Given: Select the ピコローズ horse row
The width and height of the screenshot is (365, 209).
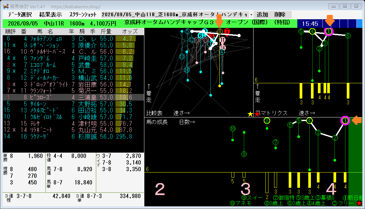Looking at the screenshot, I should point(73,97).
